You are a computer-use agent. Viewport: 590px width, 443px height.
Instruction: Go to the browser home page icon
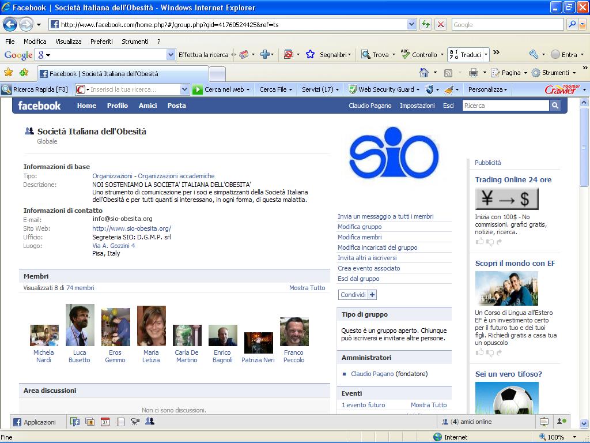[424, 73]
